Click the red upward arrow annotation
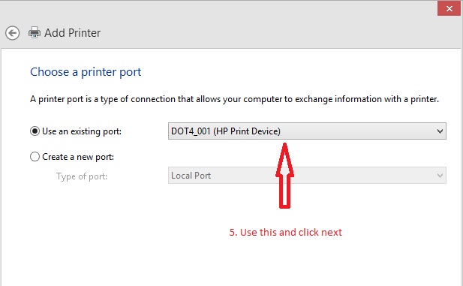 point(284,176)
